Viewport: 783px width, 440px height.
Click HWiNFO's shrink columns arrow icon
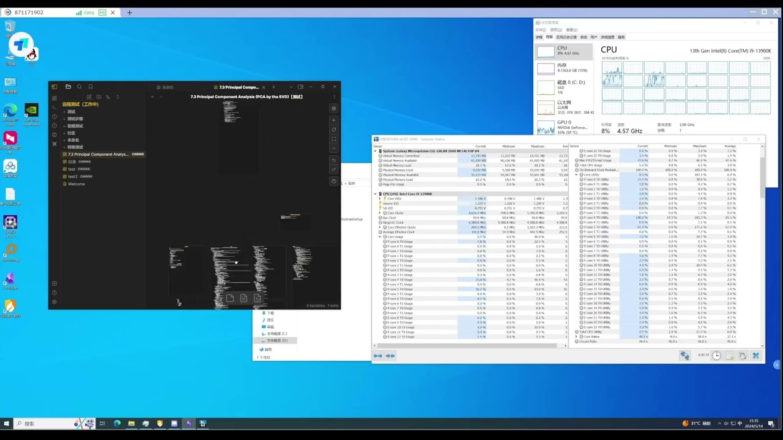tap(390, 356)
